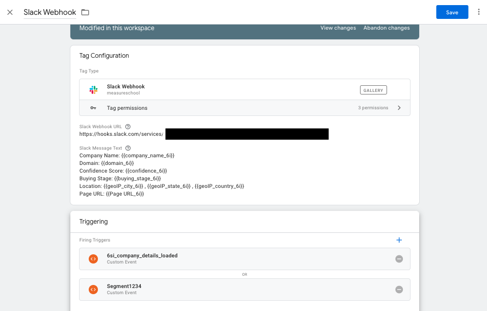The width and height of the screenshot is (487, 311).
Task: Click the Page URL message line
Action: pyautogui.click(x=112, y=194)
